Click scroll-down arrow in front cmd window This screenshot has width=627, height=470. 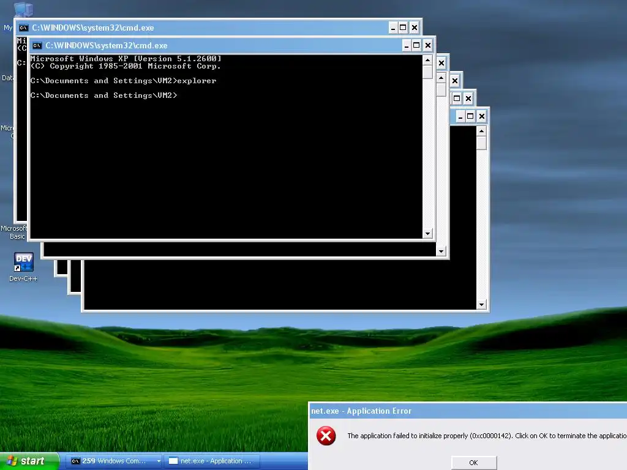click(x=427, y=233)
